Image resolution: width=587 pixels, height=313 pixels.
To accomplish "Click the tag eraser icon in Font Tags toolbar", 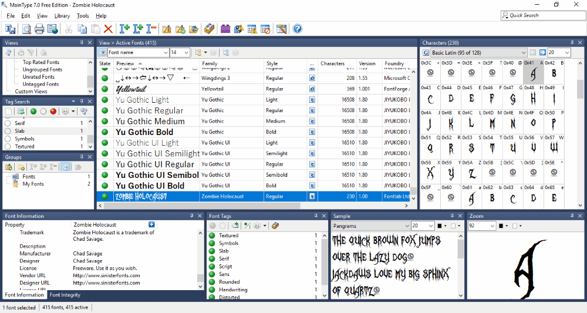I will tap(275, 226).
